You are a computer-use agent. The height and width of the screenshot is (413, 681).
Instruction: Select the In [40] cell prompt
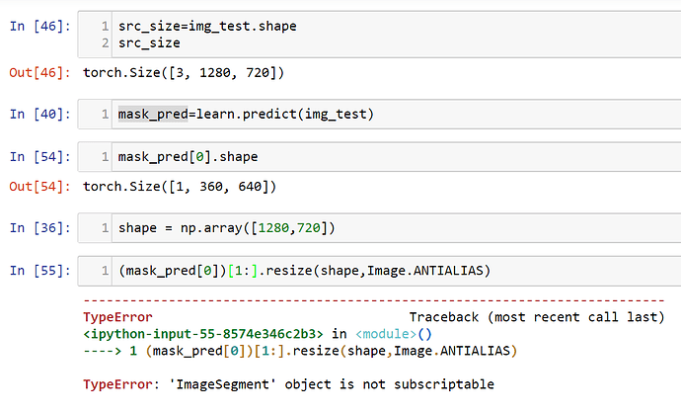coord(38,115)
